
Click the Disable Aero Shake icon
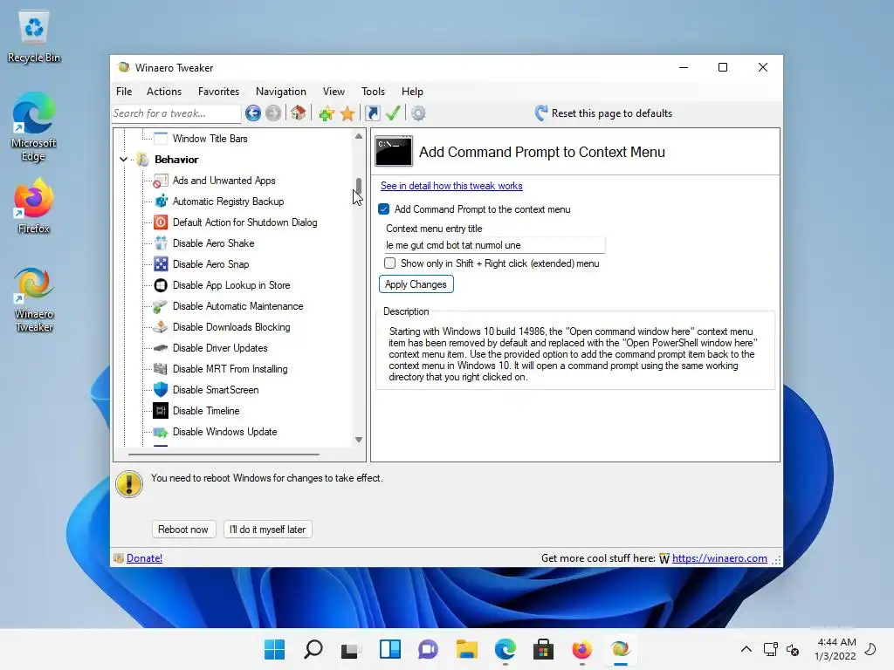[x=161, y=243]
